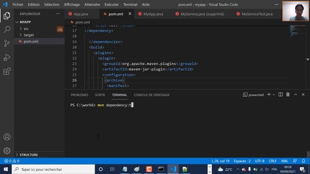Open the Fichier menu

point(18,4)
